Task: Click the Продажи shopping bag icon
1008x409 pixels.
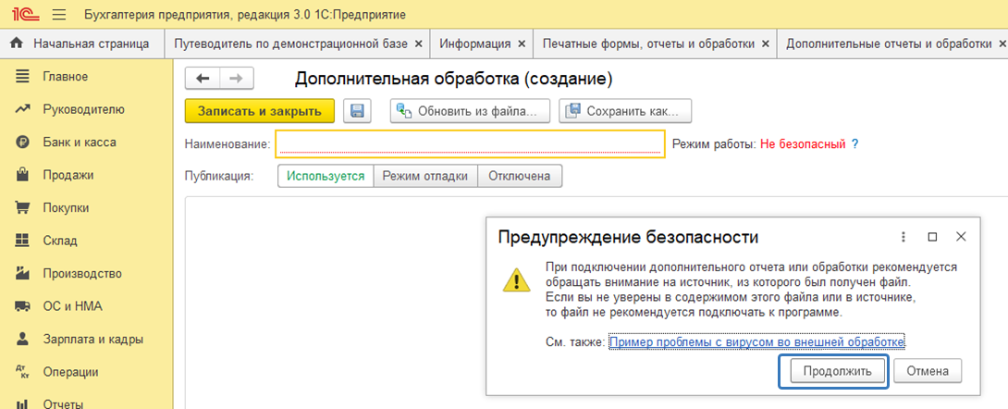Action: pyautogui.click(x=23, y=175)
